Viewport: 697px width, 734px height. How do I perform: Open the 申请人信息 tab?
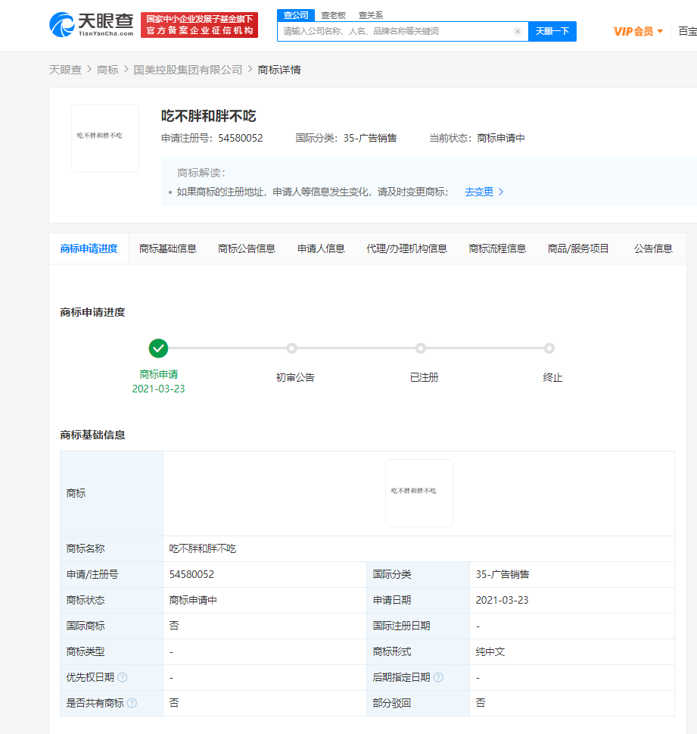(x=321, y=248)
